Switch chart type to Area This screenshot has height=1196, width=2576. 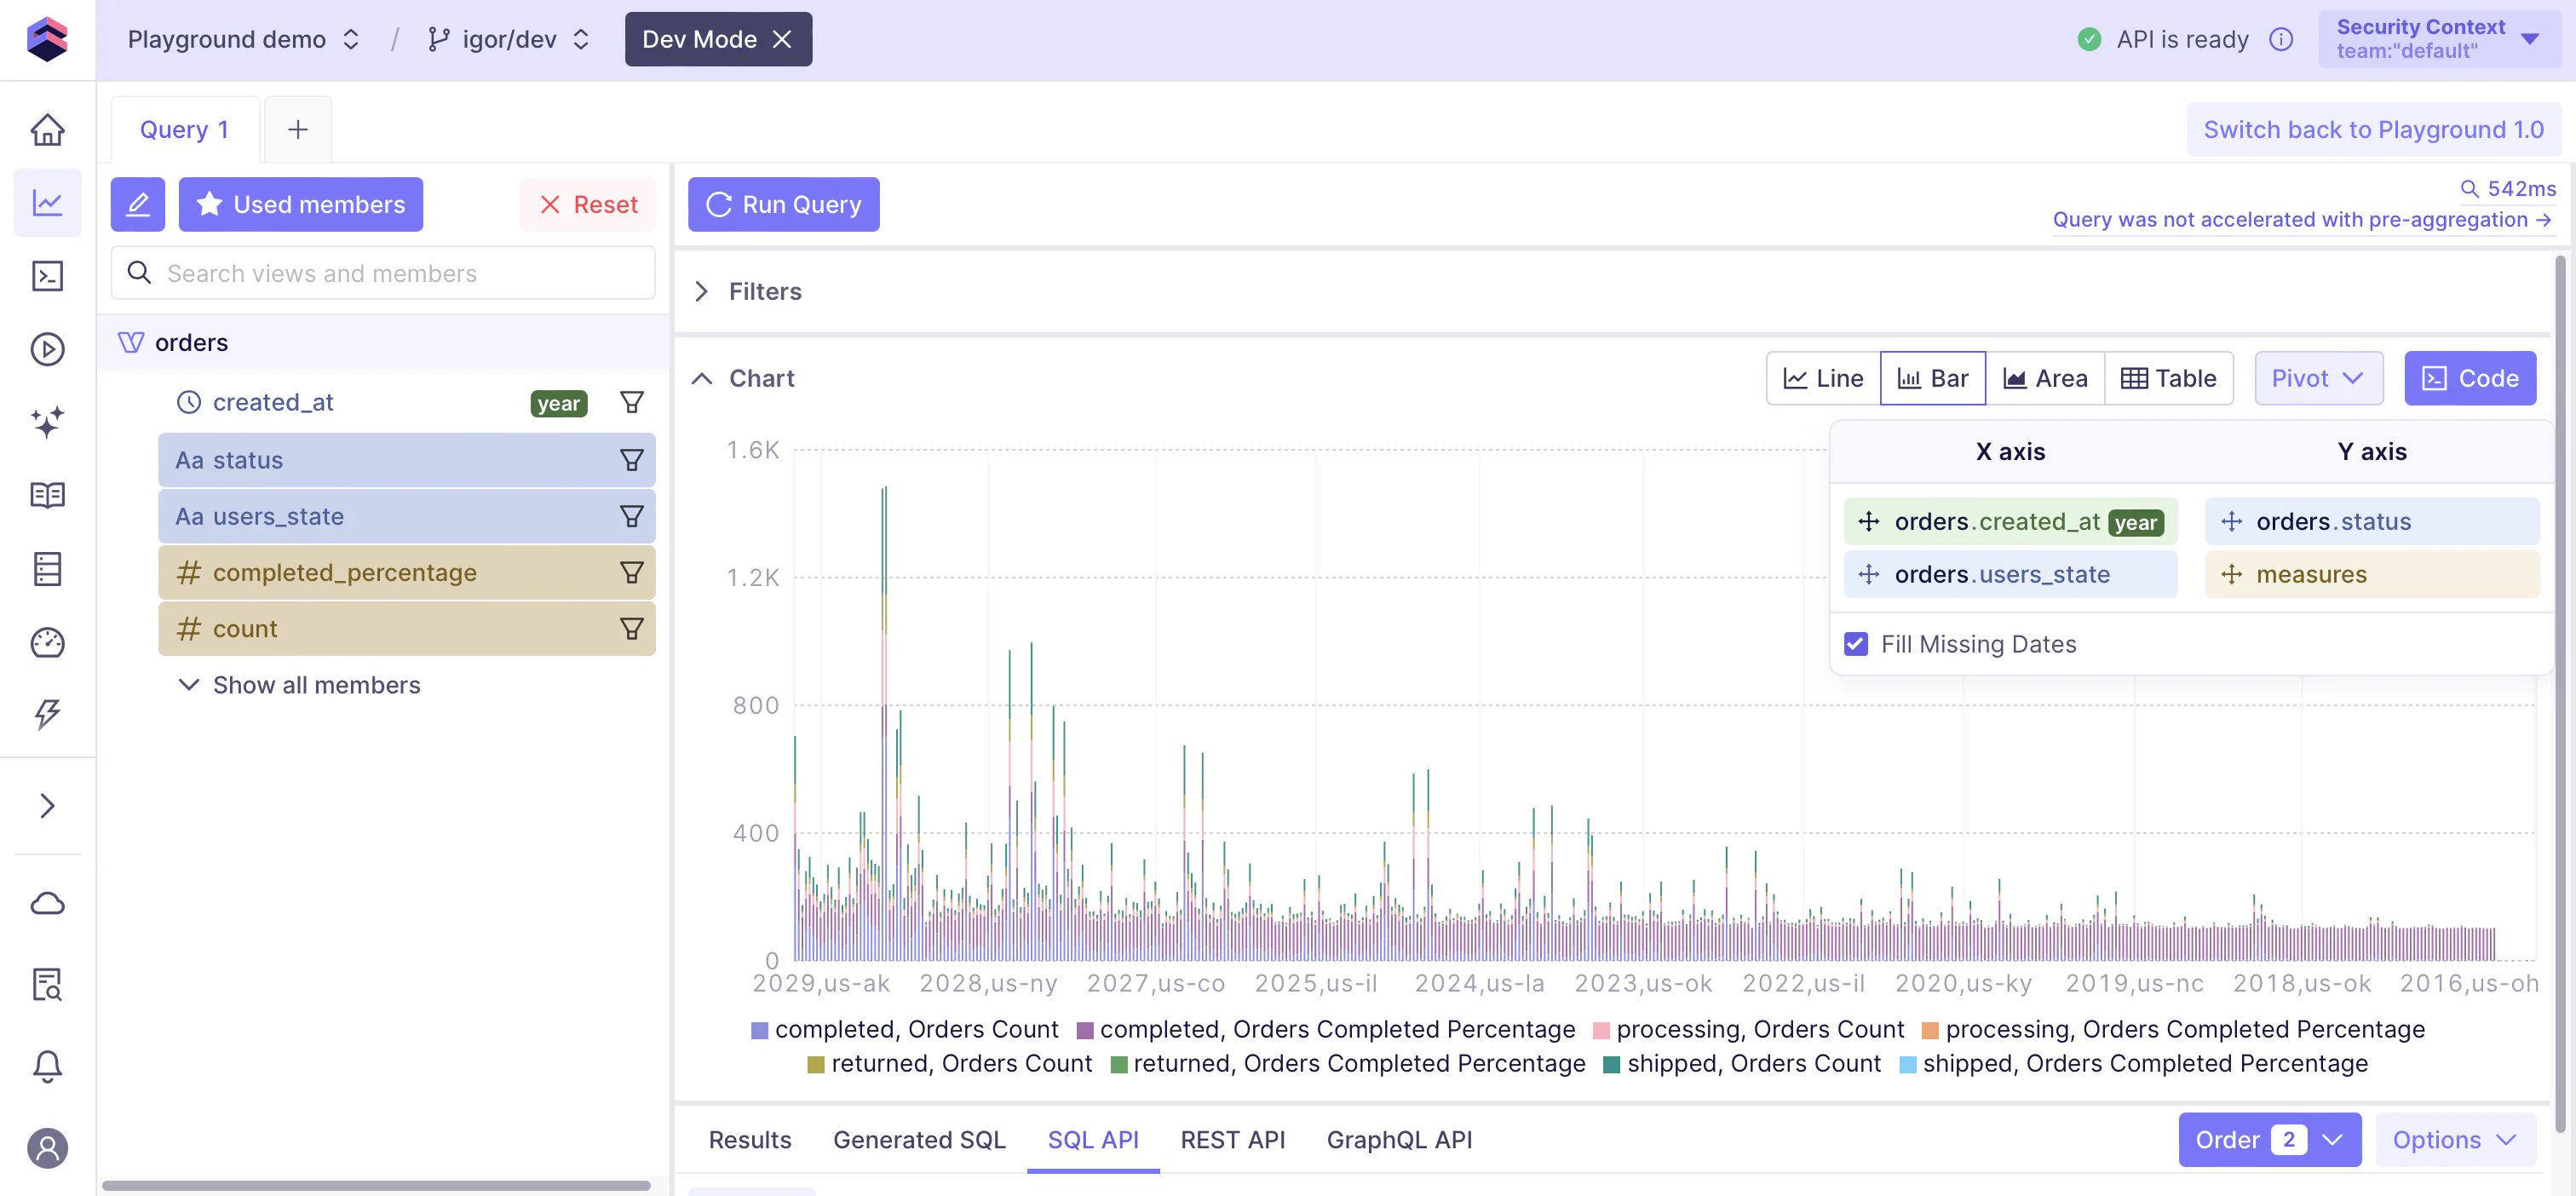pyautogui.click(x=2045, y=378)
